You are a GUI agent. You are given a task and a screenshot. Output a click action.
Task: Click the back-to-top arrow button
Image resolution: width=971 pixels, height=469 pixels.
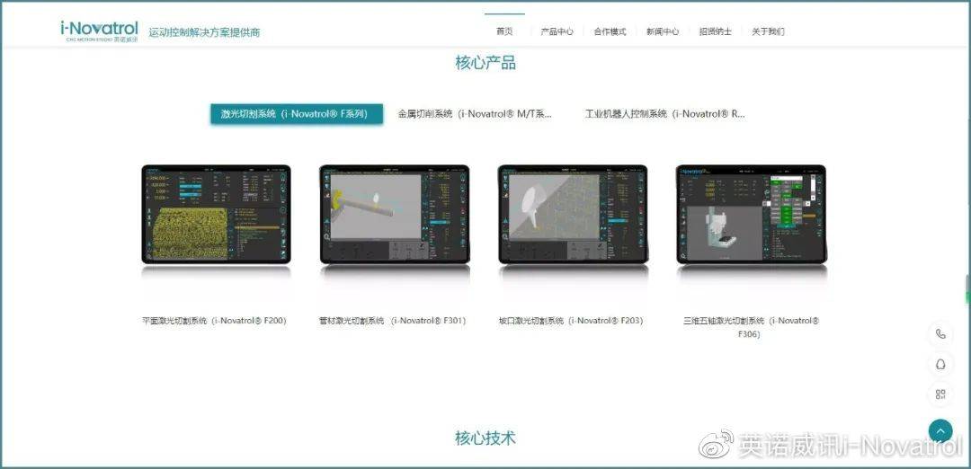940,430
